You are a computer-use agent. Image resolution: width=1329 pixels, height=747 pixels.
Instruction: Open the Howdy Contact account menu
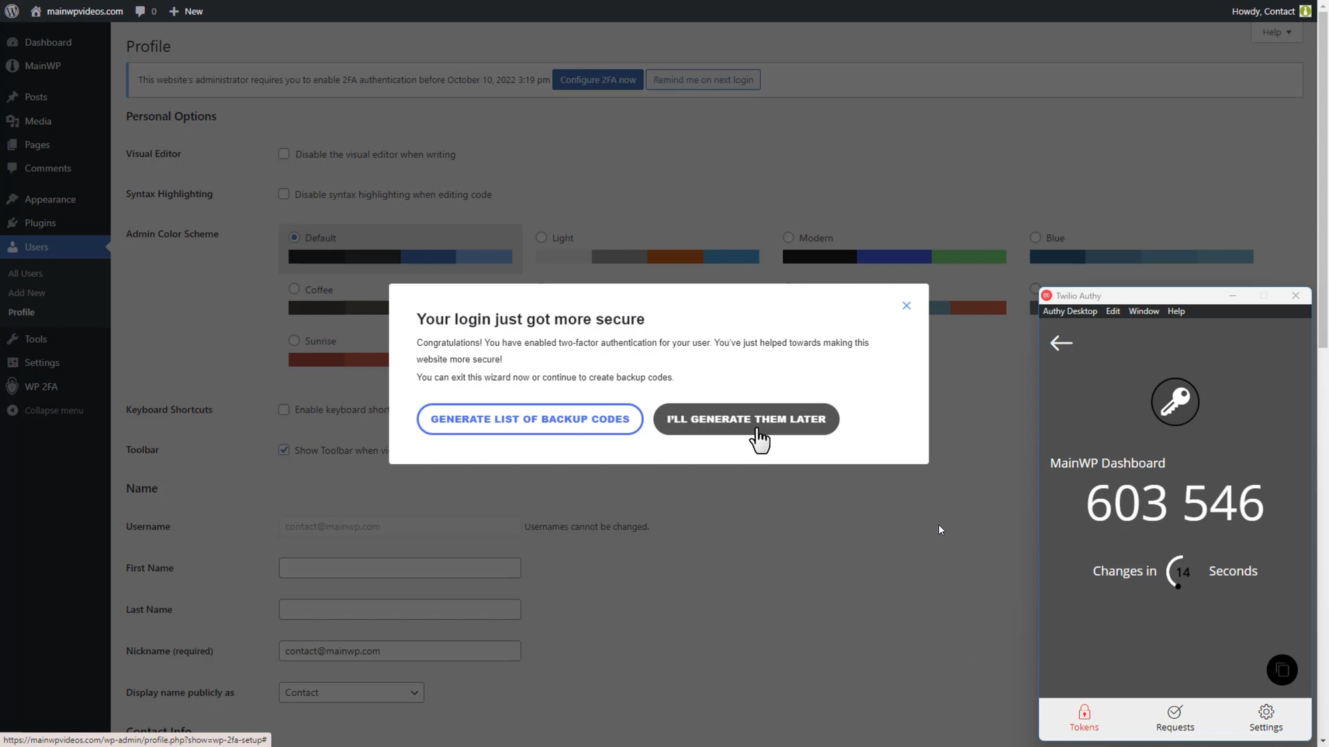coord(1270,11)
